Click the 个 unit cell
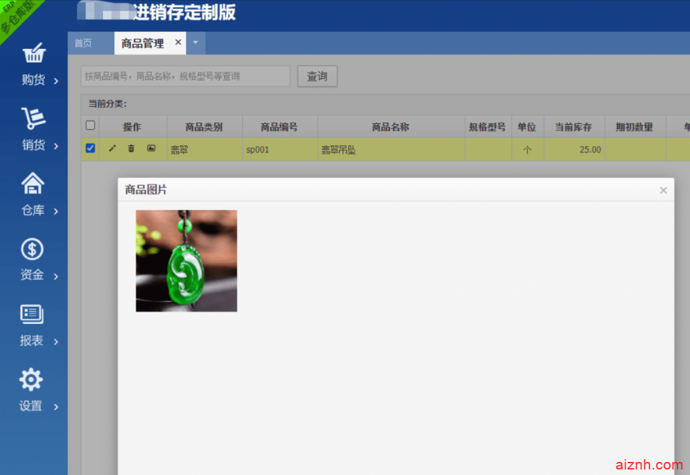The image size is (690, 475). click(528, 150)
